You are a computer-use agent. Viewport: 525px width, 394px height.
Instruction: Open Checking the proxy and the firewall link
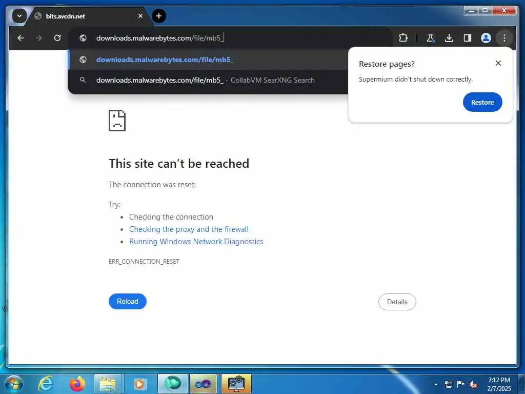(189, 229)
